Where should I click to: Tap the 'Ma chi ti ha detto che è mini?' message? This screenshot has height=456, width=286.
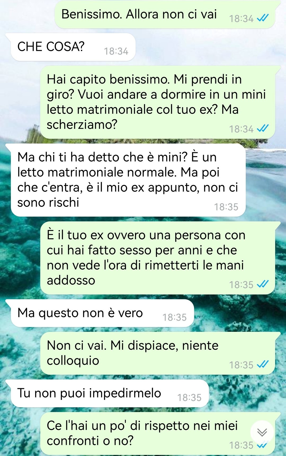point(128,180)
